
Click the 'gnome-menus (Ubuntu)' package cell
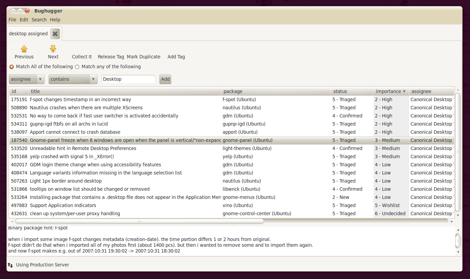point(249,197)
